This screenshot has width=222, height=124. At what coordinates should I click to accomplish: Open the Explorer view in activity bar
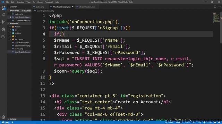tap(3, 8)
